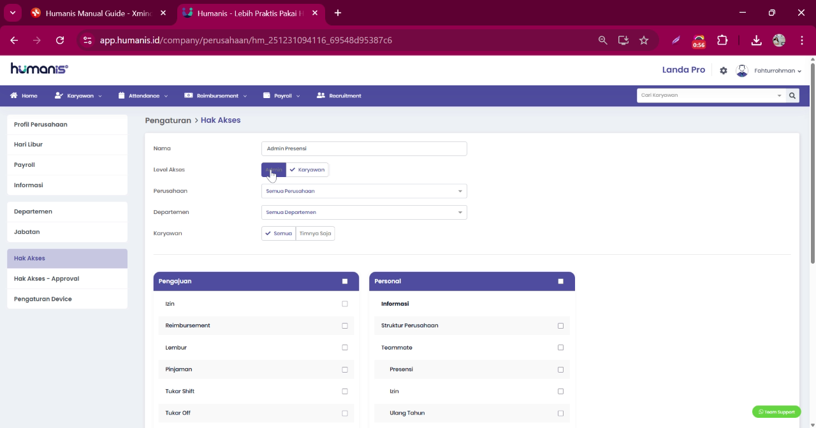This screenshot has width=816, height=428.
Task: Open the browser extensions puzzle icon
Action: point(722,40)
